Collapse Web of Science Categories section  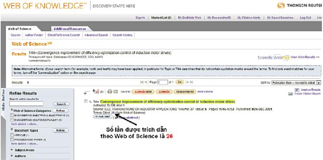click(12, 110)
